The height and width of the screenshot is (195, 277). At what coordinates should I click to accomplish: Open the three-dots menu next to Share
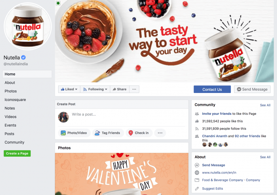click(134, 89)
